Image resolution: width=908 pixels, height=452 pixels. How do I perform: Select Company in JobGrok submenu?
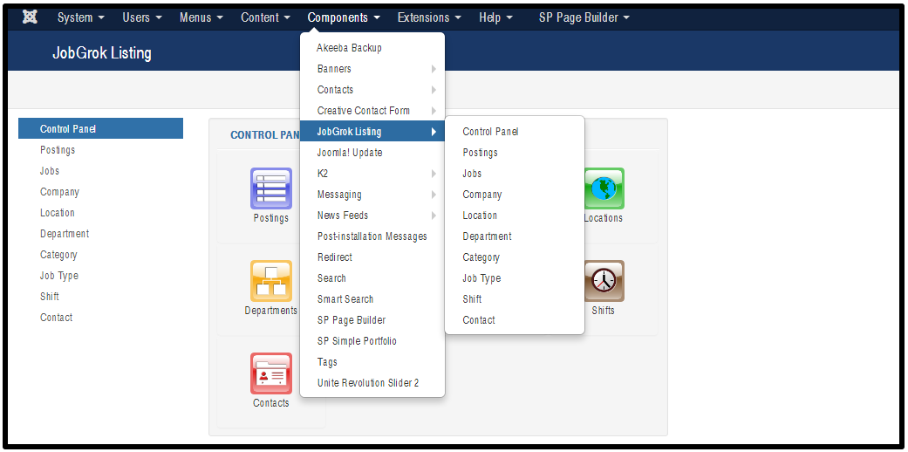click(515, 195)
